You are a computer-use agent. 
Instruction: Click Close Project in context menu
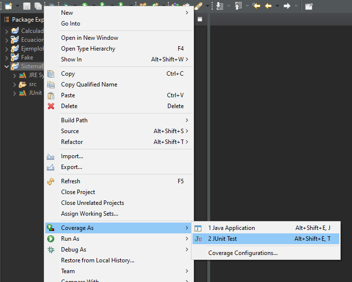[78, 192]
